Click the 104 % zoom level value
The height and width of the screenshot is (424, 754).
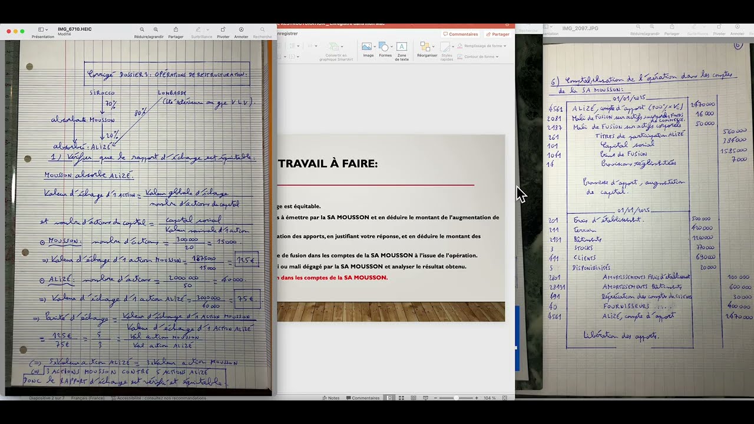click(490, 398)
